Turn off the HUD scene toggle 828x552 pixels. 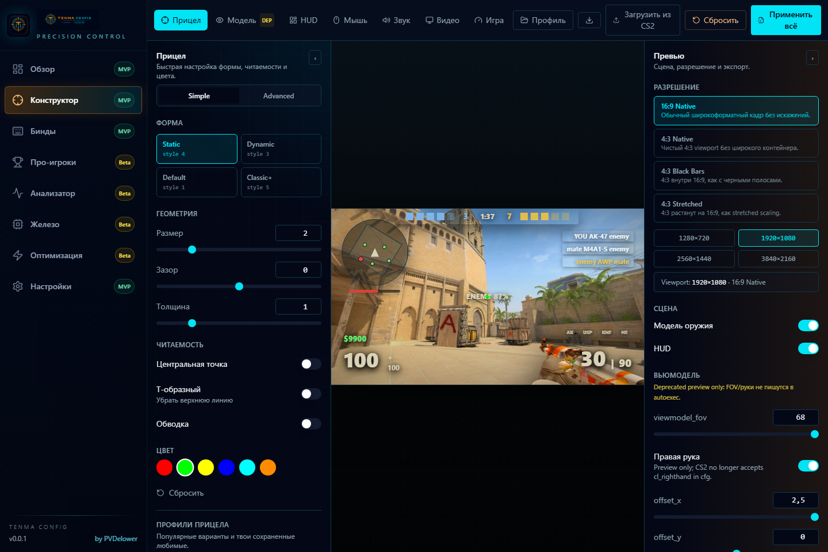point(808,348)
